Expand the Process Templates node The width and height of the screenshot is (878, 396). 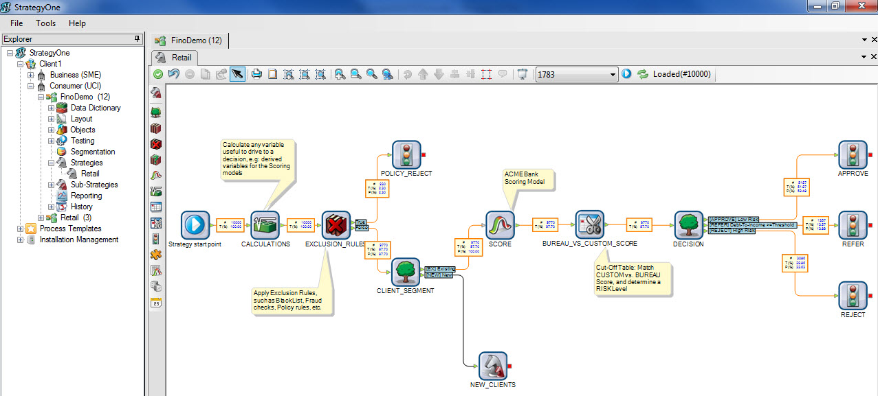point(20,229)
